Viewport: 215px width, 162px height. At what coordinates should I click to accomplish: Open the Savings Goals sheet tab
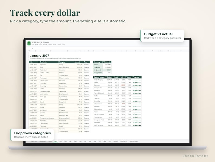(134, 141)
